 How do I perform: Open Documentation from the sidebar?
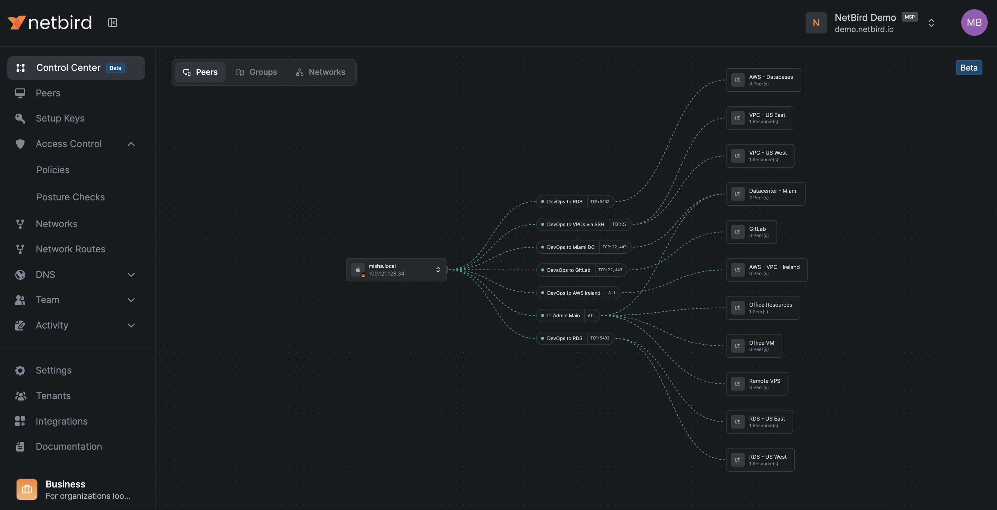coord(68,446)
